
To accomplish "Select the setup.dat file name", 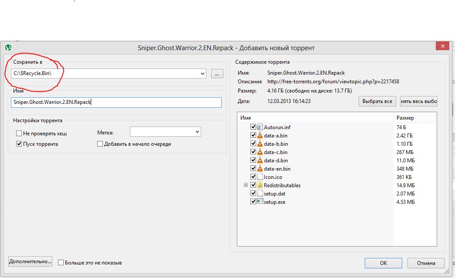I will [x=274, y=194].
